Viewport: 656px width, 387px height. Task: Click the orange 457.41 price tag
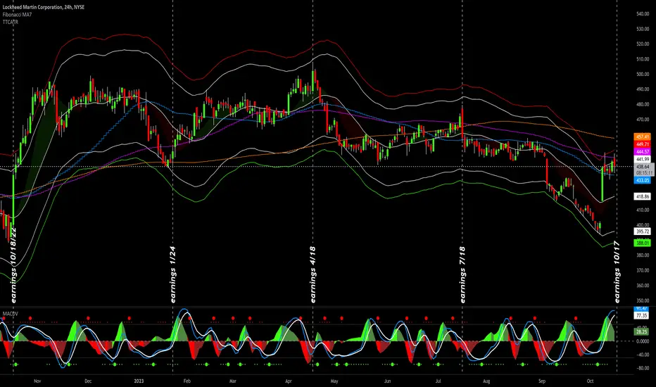pos(643,137)
